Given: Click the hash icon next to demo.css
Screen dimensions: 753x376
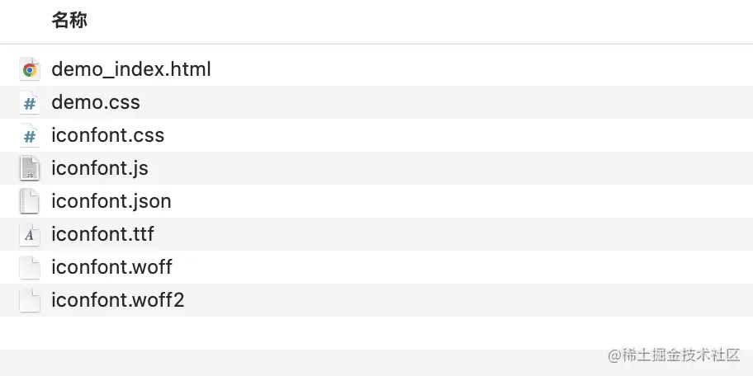Looking at the screenshot, I should pos(30,103).
